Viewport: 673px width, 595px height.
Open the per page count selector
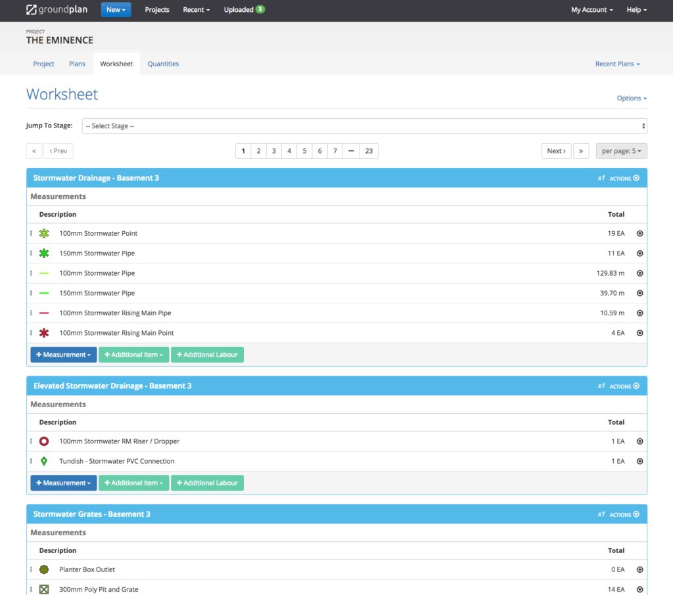(x=621, y=150)
